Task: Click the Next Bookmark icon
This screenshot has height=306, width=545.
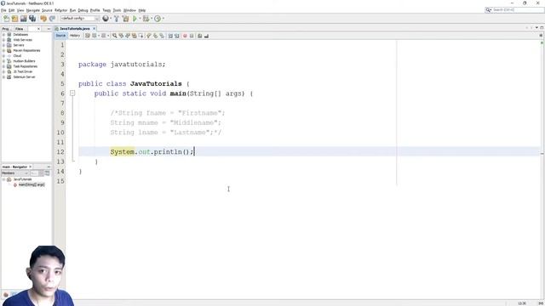Action: pos(155,36)
